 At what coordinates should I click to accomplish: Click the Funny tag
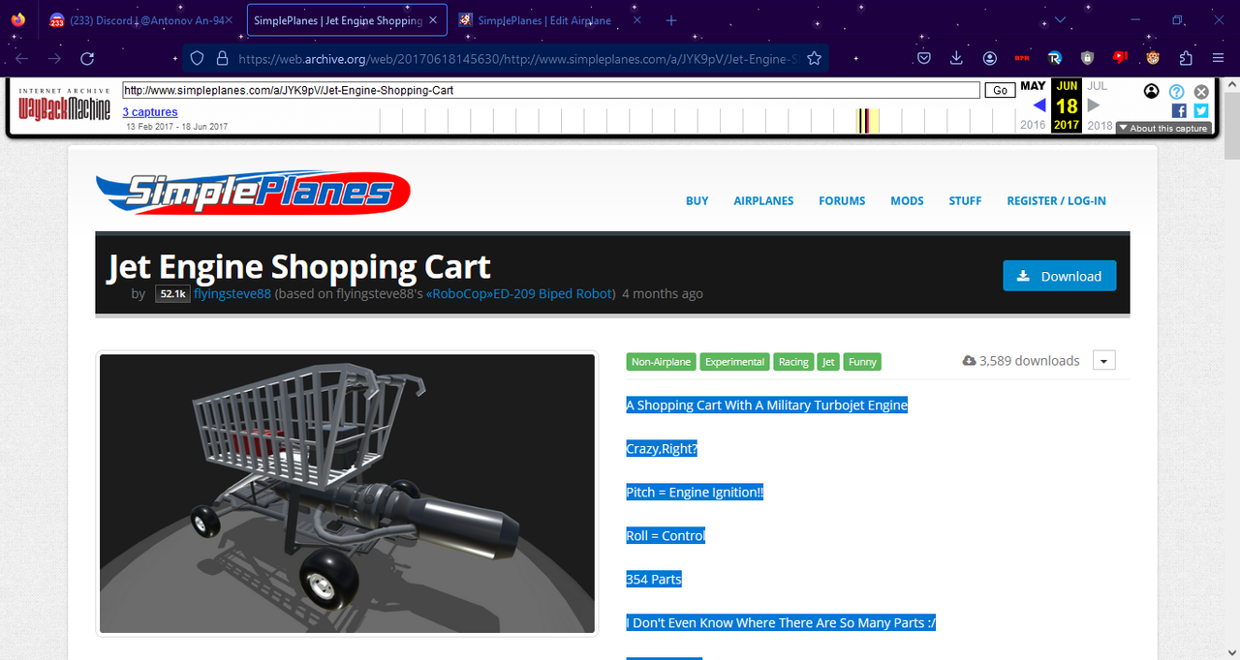[862, 362]
